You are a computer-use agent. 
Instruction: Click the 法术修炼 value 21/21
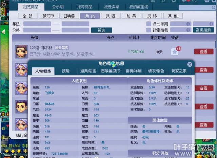pos(153,98)
